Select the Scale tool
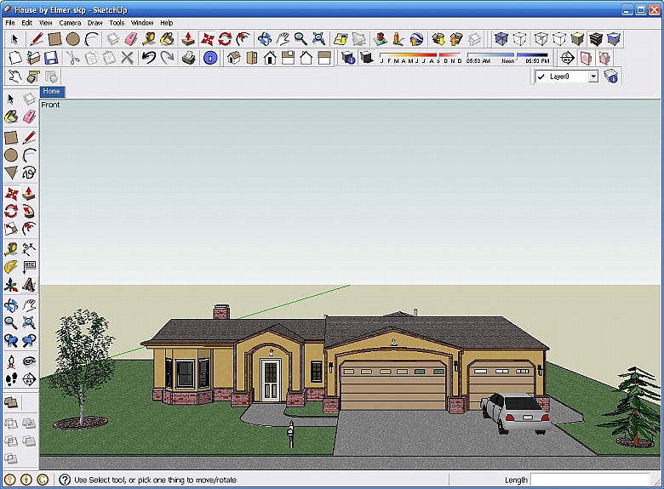Viewport: 664px width, 489px height. (11, 229)
